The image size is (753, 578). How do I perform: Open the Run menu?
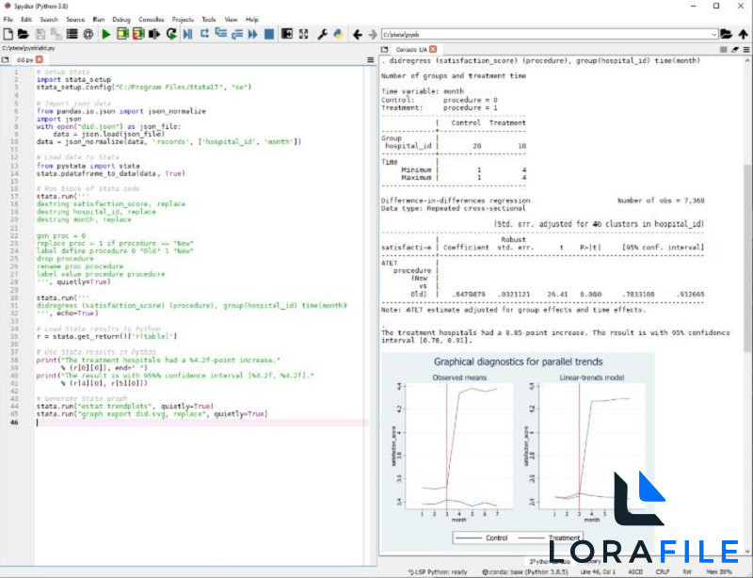pyautogui.click(x=99, y=20)
